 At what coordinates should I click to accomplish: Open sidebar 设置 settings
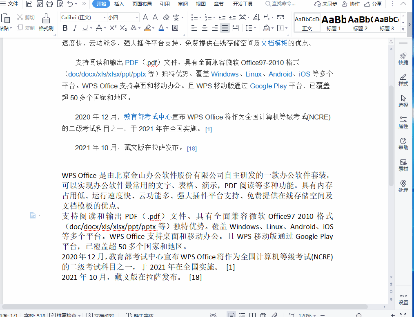tap(403, 299)
